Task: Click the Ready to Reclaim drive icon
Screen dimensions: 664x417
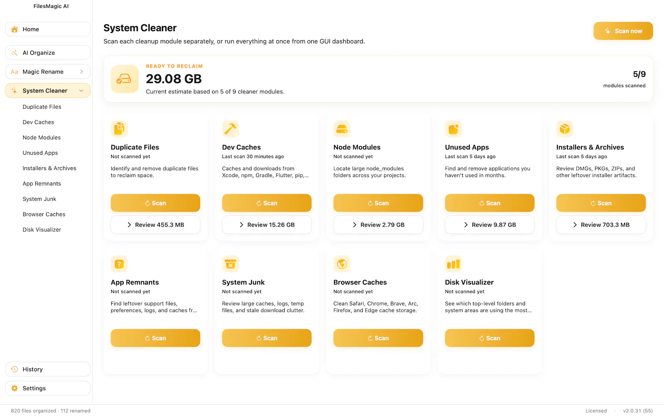Action: click(x=124, y=79)
